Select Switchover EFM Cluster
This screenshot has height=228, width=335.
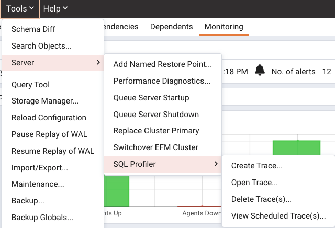coord(163,147)
